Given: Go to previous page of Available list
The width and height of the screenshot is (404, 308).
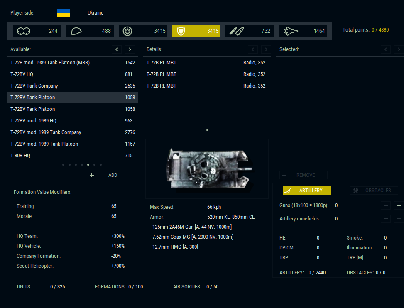Looking at the screenshot, I should [x=117, y=49].
